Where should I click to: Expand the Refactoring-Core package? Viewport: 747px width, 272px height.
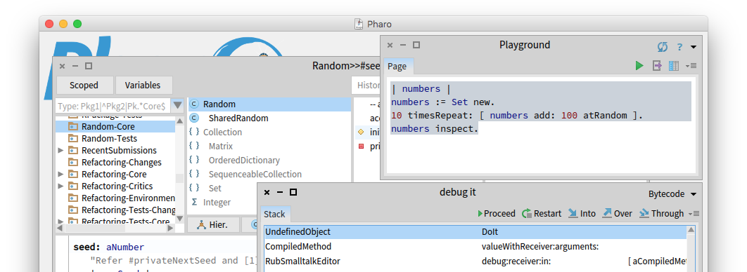[x=60, y=175]
